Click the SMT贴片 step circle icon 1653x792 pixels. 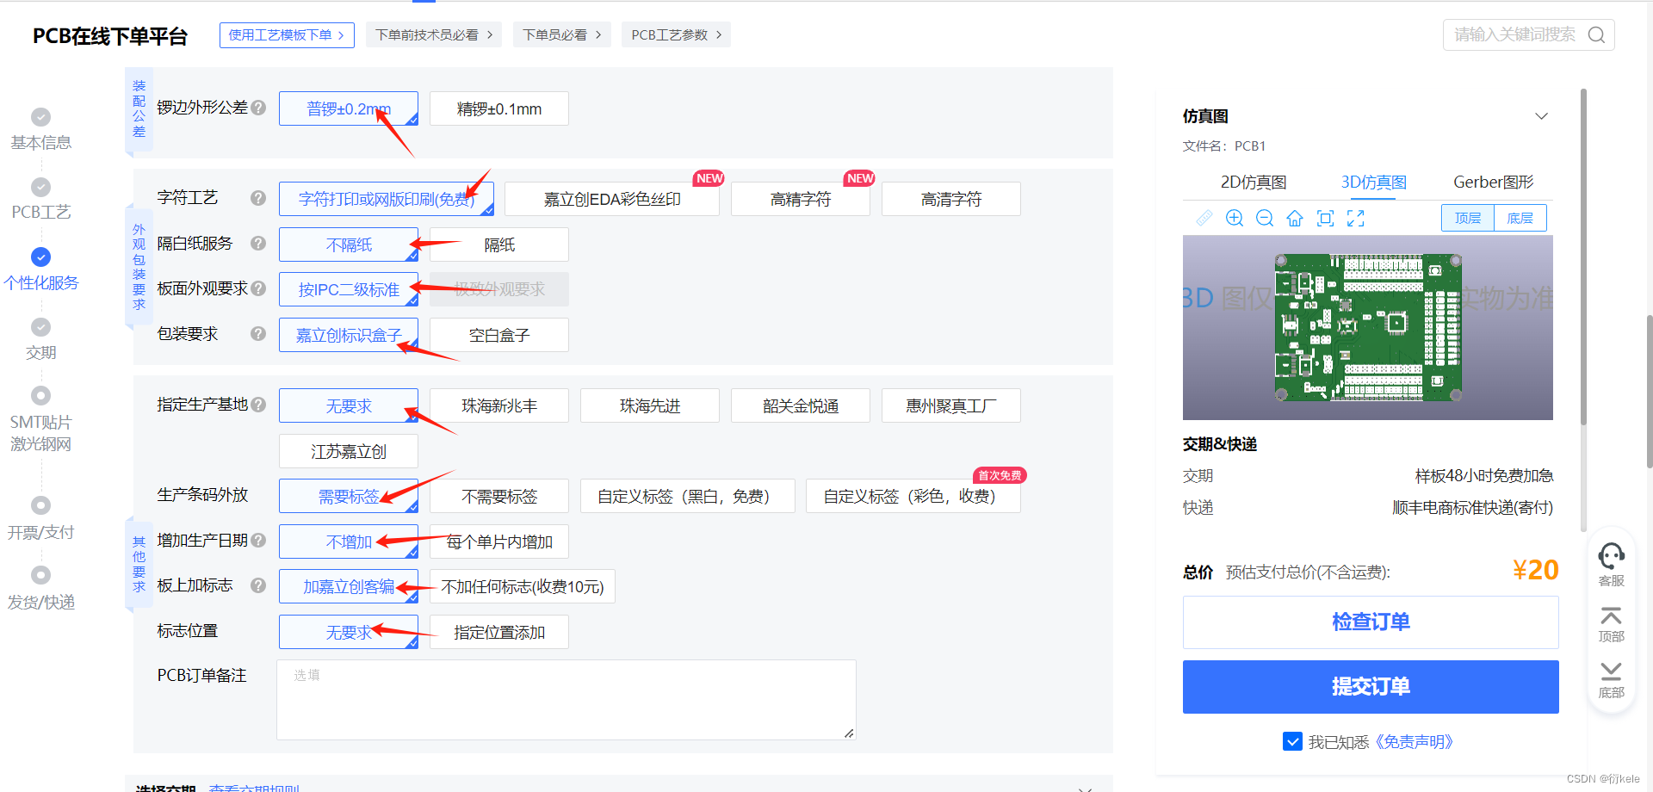point(40,395)
